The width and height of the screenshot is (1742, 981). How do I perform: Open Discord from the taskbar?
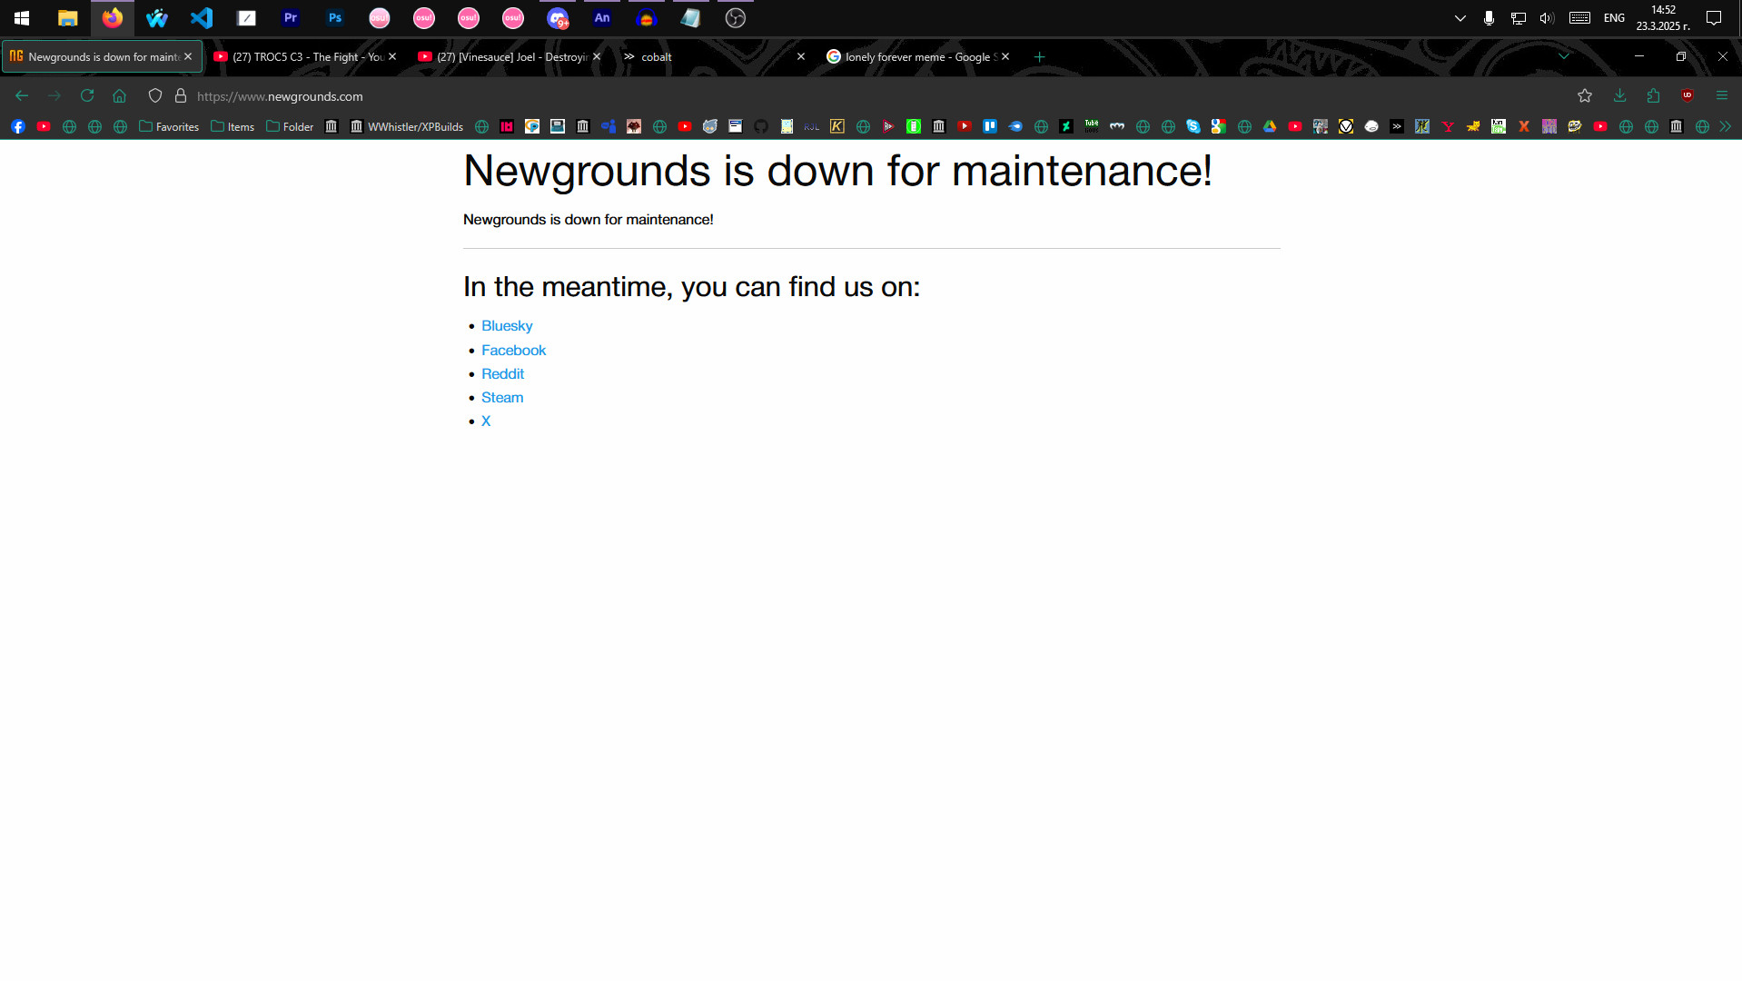558,18
